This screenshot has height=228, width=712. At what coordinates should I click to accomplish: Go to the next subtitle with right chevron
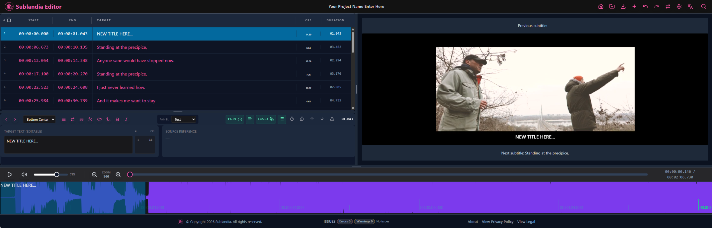[x=15, y=119]
